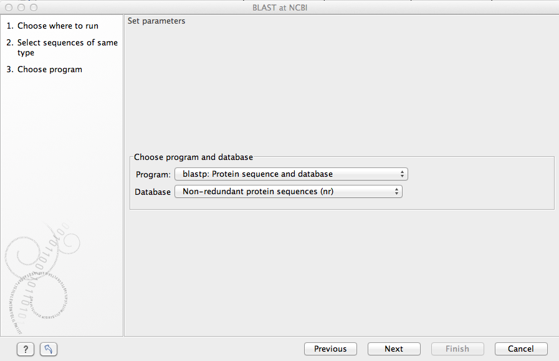559x361 pixels.
Task: Proceed with the Next button
Action: (x=394, y=349)
